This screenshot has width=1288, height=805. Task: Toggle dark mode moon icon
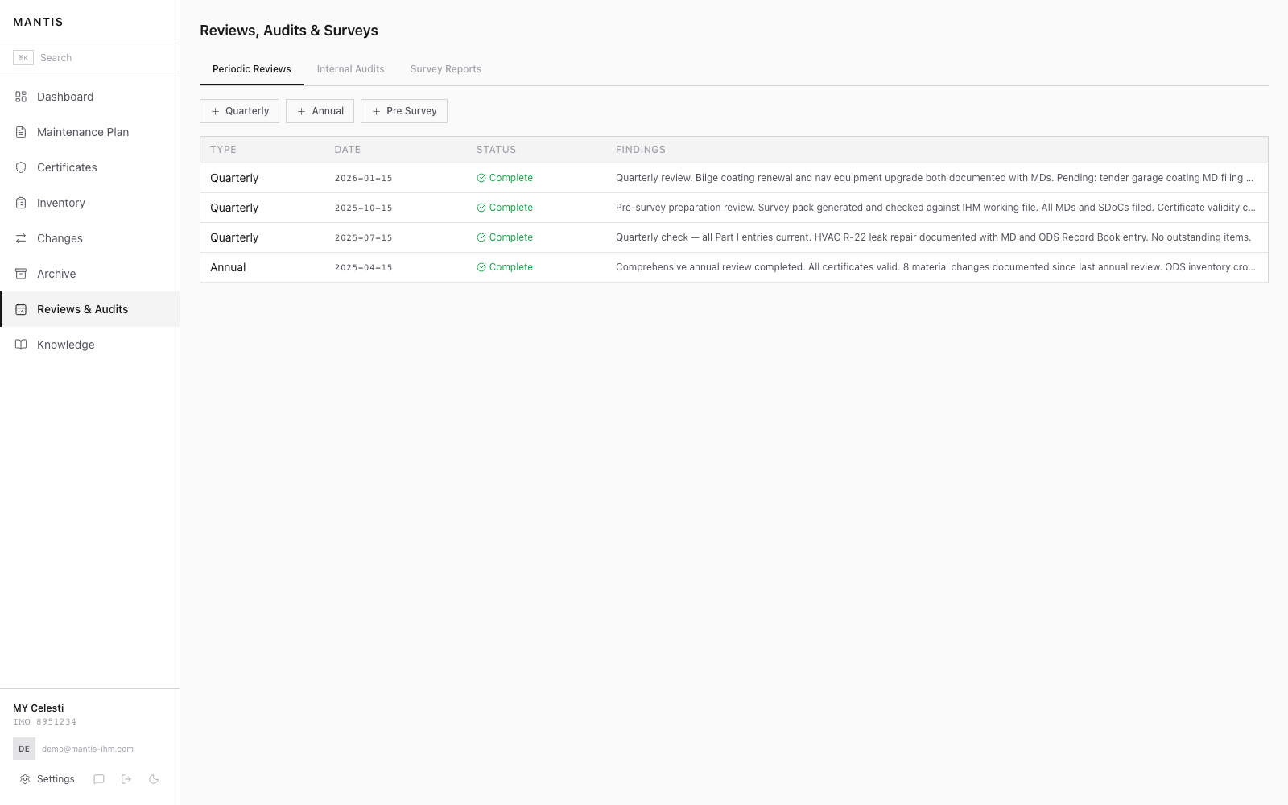[154, 779]
